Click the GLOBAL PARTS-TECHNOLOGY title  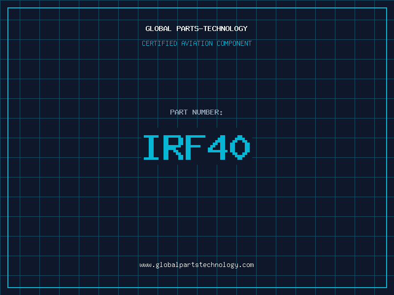[197, 29]
